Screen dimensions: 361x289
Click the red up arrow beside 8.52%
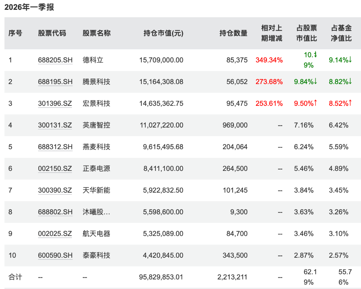pyautogui.click(x=350, y=103)
